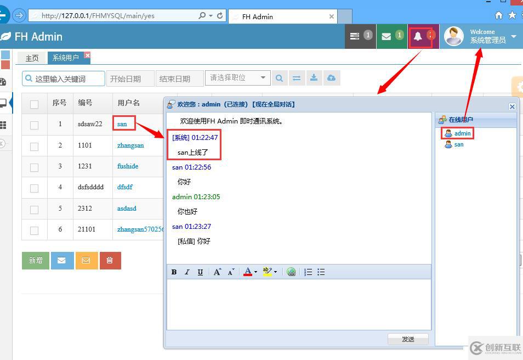Click the emoticon globe icon in the editor
Viewport: 523px width, 360px height.
point(291,272)
